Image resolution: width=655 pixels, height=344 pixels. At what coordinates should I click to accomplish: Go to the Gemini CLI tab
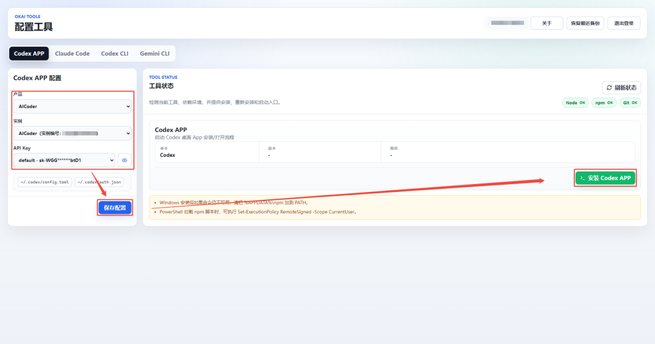pyautogui.click(x=155, y=53)
